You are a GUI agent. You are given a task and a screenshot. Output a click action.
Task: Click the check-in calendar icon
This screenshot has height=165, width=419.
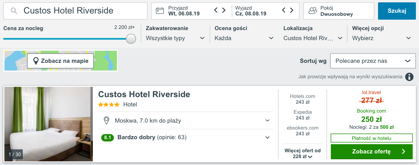[x=160, y=11]
